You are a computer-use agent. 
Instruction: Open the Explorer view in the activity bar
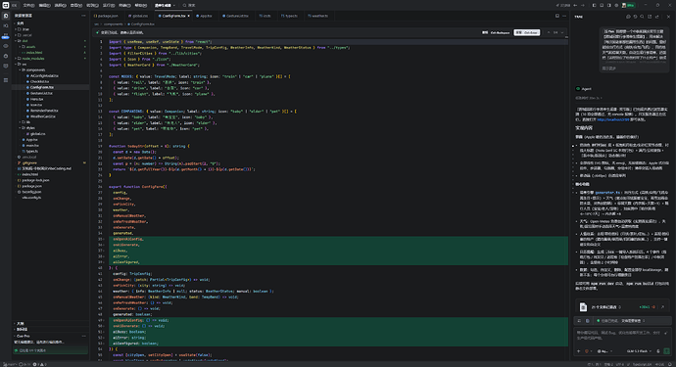(x=6, y=16)
